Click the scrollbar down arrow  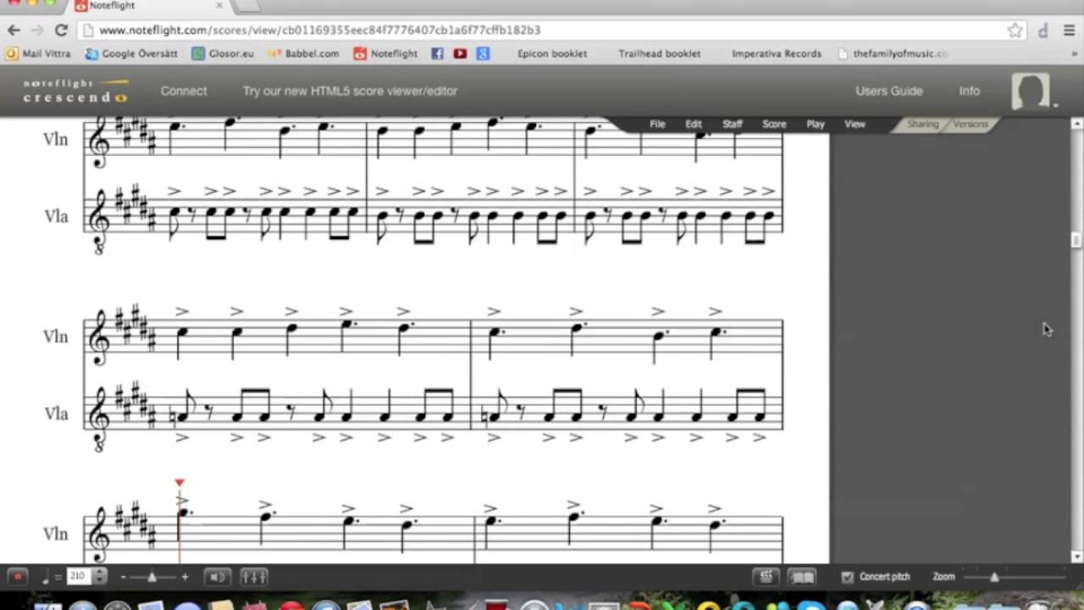pos(1076,557)
